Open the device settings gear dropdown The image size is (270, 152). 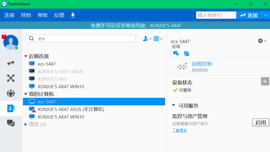[262, 41]
